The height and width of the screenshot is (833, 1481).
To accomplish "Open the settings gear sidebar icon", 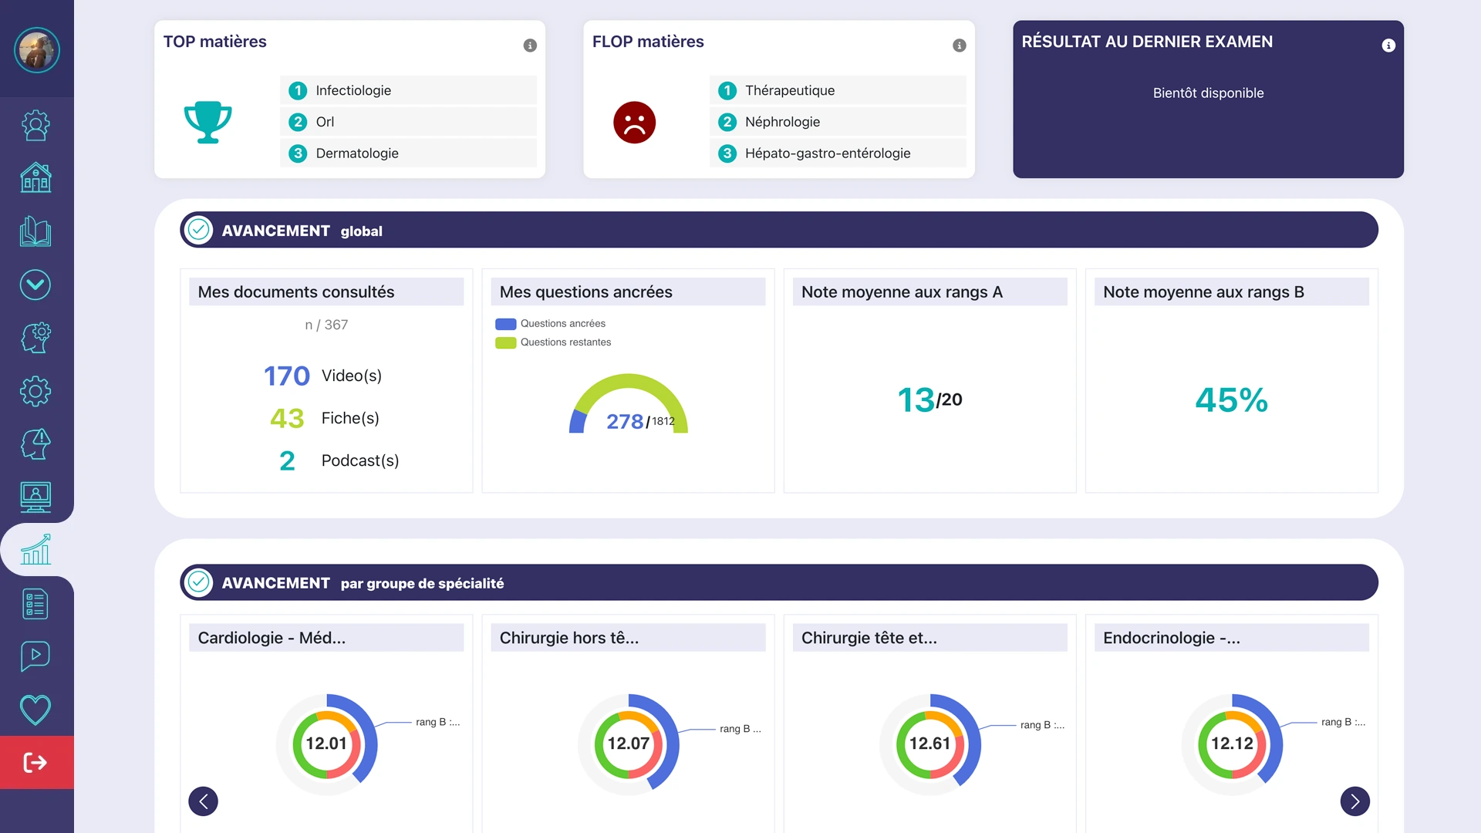I will tap(35, 391).
